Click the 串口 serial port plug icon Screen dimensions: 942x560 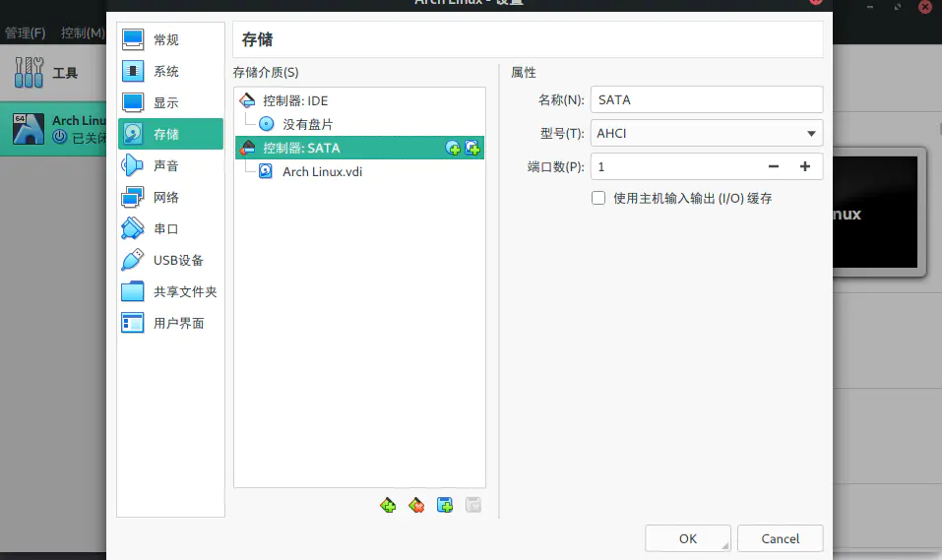(132, 228)
